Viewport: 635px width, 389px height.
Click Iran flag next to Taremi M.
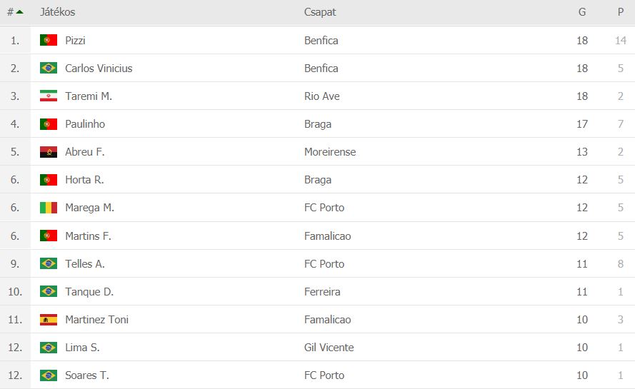click(x=49, y=96)
